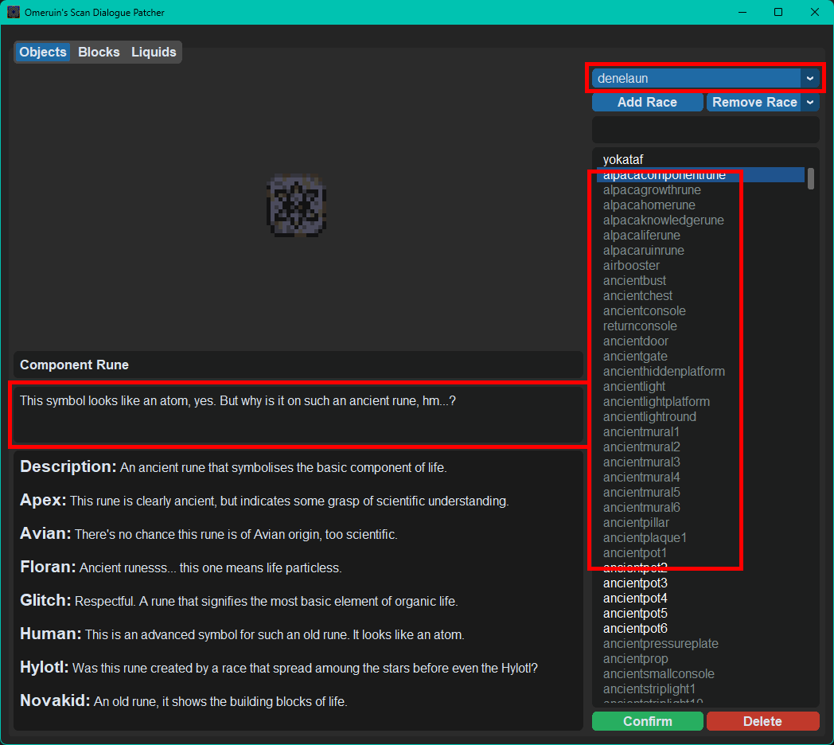The width and height of the screenshot is (834, 745).
Task: Click the app icon in title bar
Action: pyautogui.click(x=13, y=12)
